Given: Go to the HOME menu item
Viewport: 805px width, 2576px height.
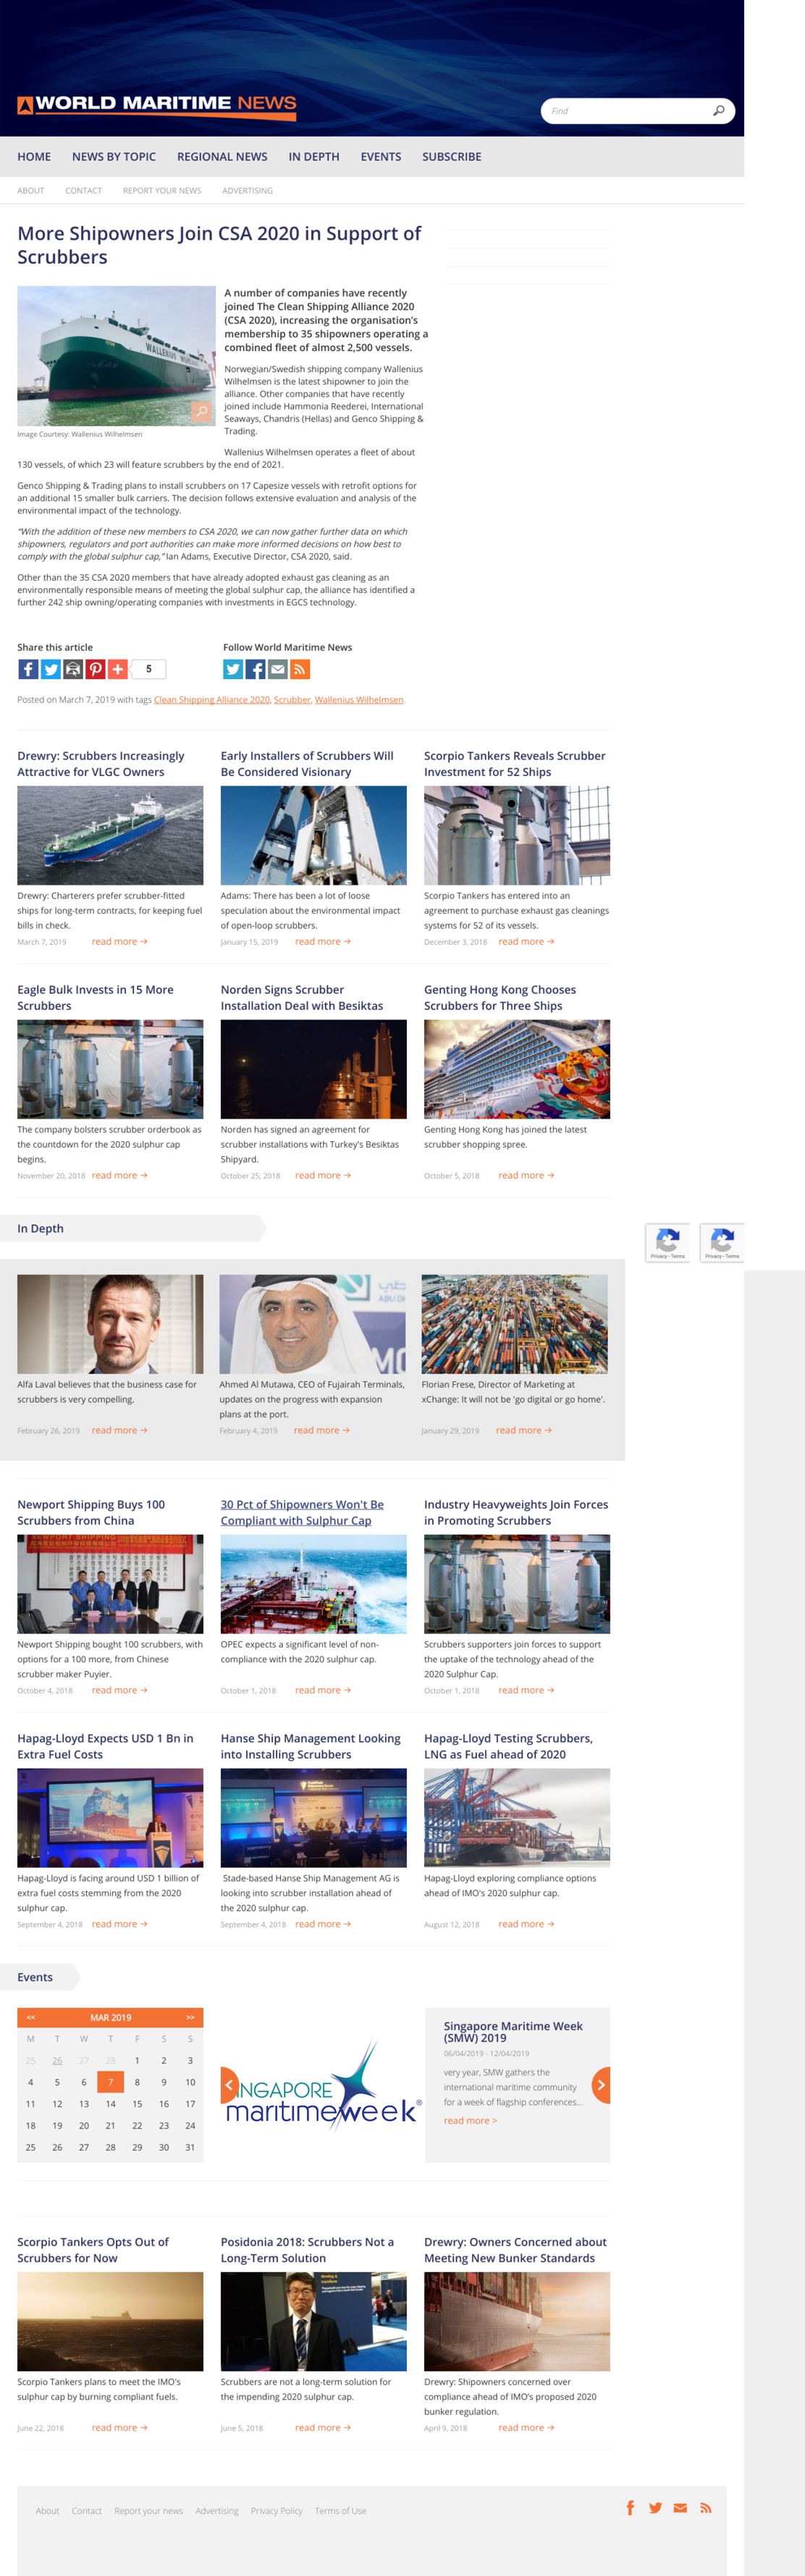Looking at the screenshot, I should pyautogui.click(x=34, y=157).
